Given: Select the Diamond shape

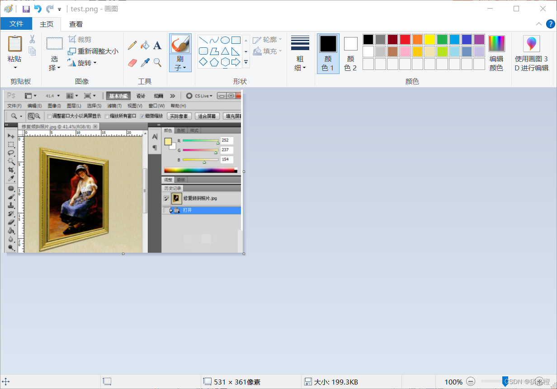Looking at the screenshot, I should [x=203, y=62].
